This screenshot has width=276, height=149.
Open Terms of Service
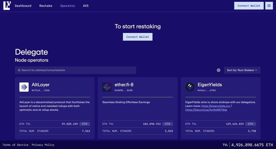(x=15, y=145)
